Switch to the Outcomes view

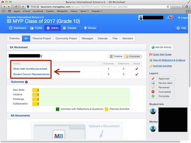point(133,56)
